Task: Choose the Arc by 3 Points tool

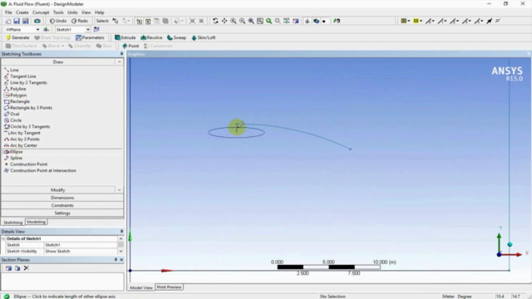Action: point(22,139)
